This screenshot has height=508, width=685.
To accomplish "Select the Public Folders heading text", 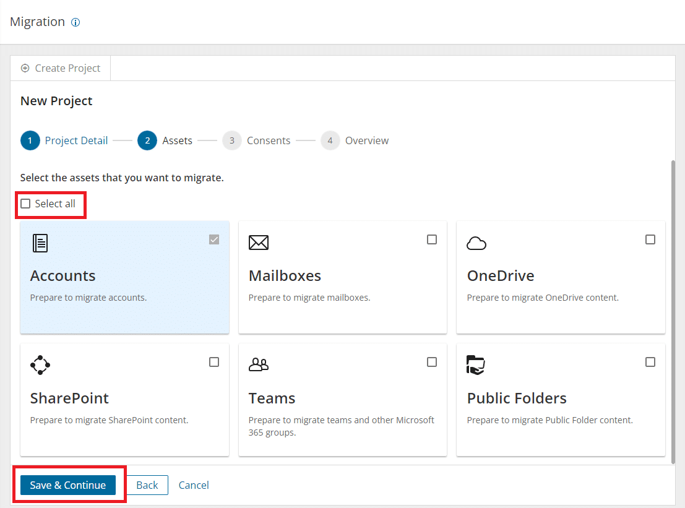I will click(517, 398).
